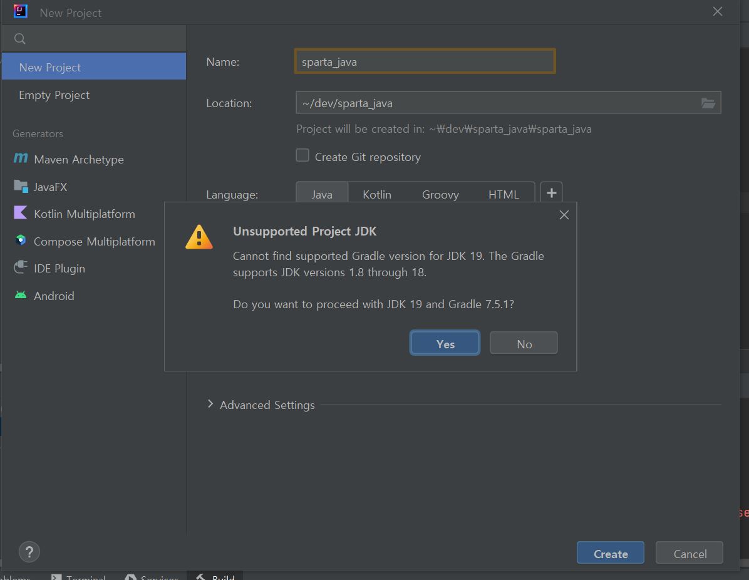Open the Services tool window tab
Screen dimensions: 749x580
point(152,576)
